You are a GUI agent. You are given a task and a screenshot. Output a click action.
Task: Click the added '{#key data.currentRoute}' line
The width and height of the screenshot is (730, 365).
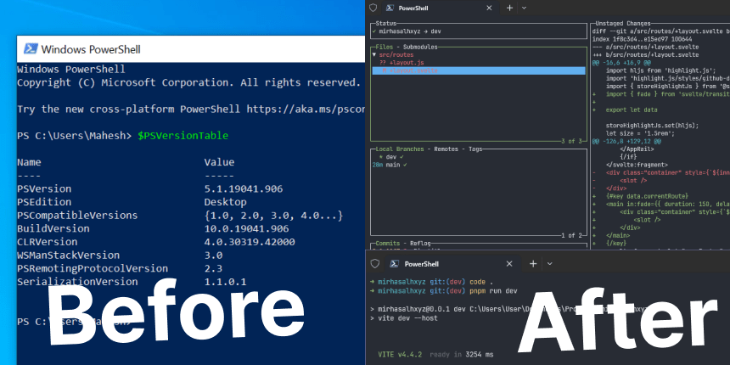[647, 196]
